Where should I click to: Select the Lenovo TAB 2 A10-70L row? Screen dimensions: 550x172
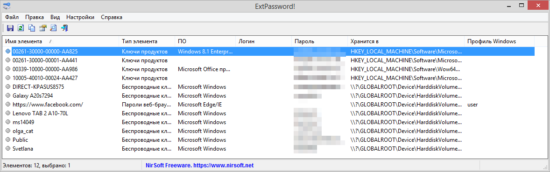[x=268, y=113]
